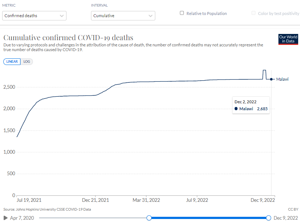Click the Johns Hopkins University CSSE source text

pyautogui.click(x=47, y=209)
